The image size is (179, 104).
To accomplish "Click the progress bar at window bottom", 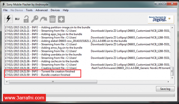I will pos(89,95).
